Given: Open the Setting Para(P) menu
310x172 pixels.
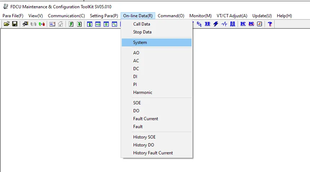Looking at the screenshot, I should tap(104, 16).
